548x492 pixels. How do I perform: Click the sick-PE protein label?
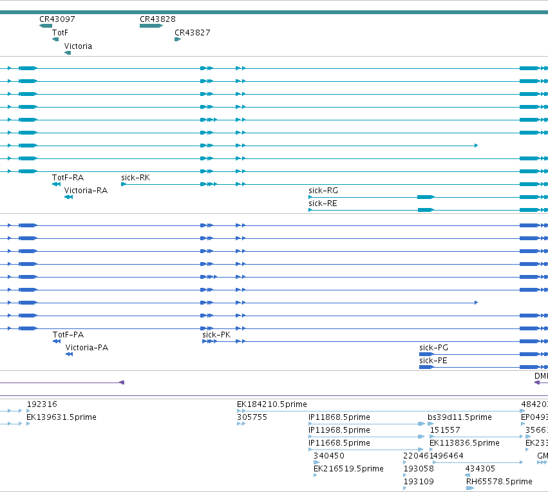433,361
